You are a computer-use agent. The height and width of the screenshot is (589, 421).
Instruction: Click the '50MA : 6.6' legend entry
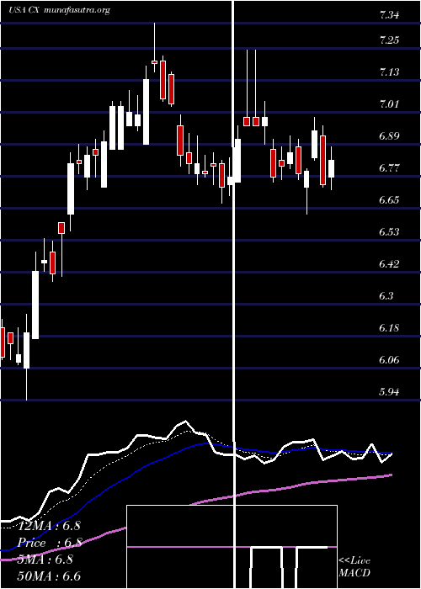point(49,576)
